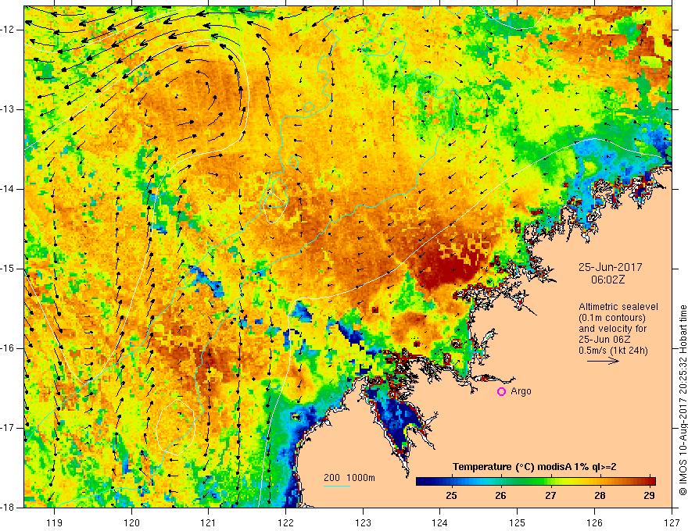Screen dimensions: 688x531
Task: Click the 26 value on color scale
Action: (500, 496)
